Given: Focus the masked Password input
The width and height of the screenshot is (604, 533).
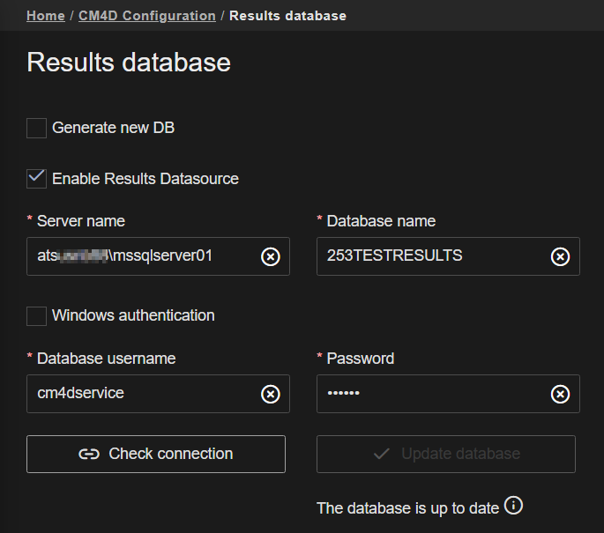Looking at the screenshot, I should (x=432, y=394).
